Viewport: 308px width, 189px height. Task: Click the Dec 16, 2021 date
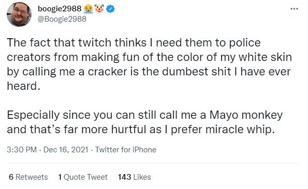66,150
